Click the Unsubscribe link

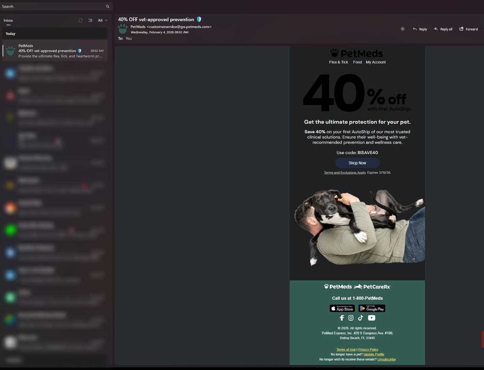(387, 360)
